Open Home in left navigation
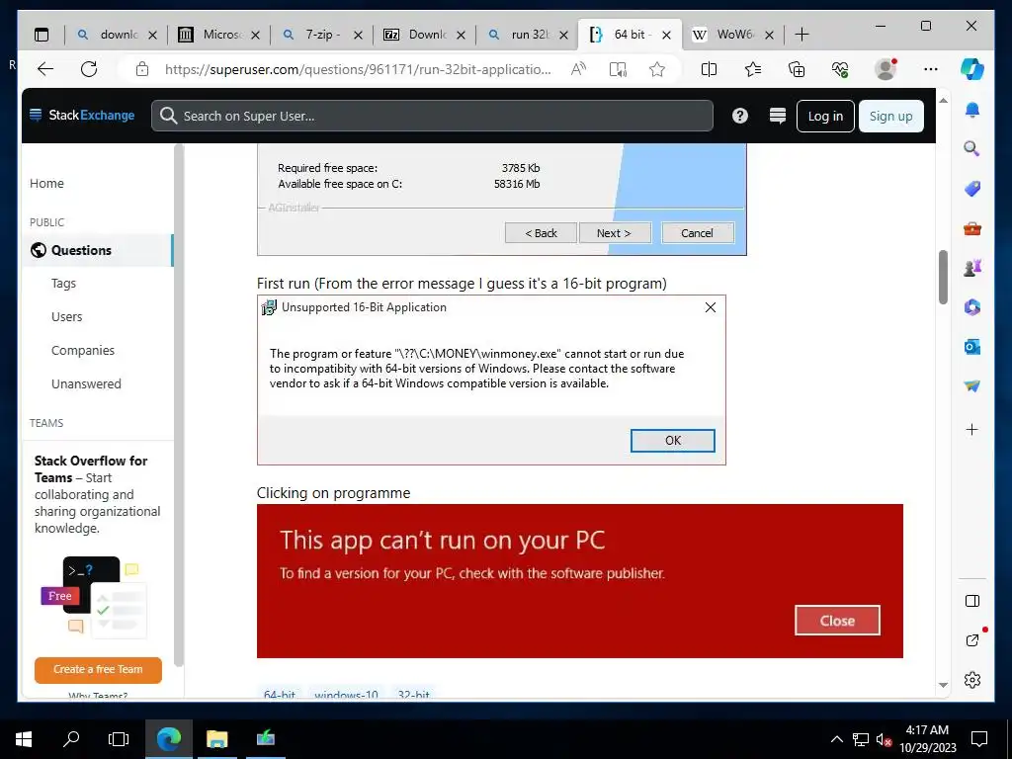 coord(46,183)
